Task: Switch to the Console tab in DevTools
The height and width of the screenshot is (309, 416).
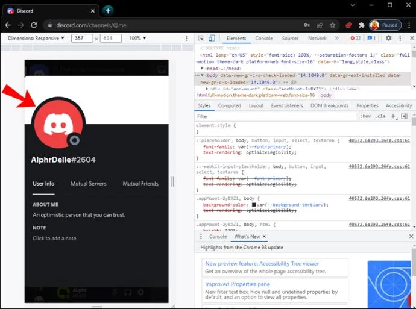Action: (x=264, y=39)
